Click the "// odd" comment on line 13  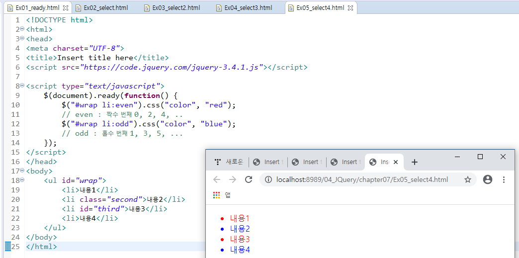click(x=122, y=134)
